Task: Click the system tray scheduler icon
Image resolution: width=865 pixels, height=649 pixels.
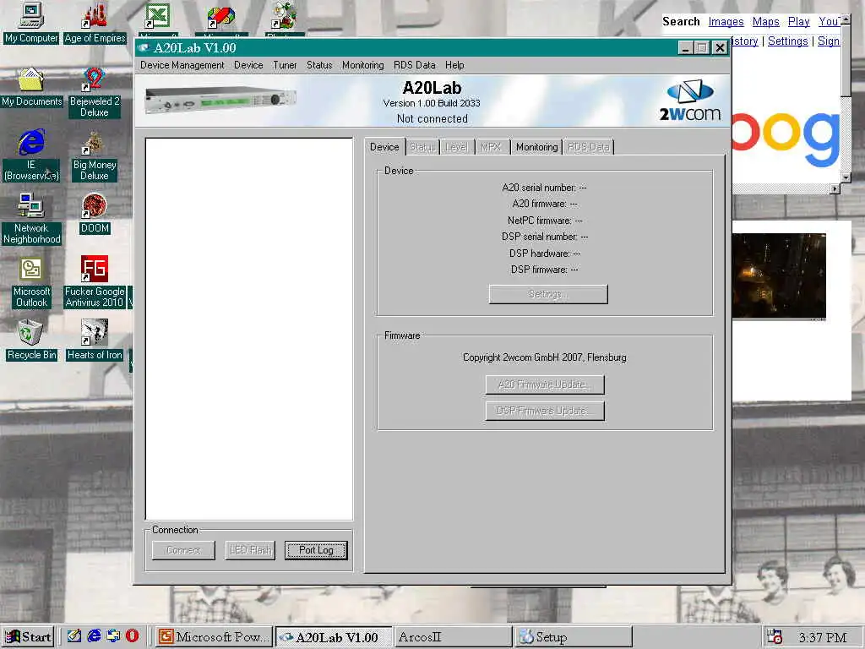Action: [x=774, y=637]
